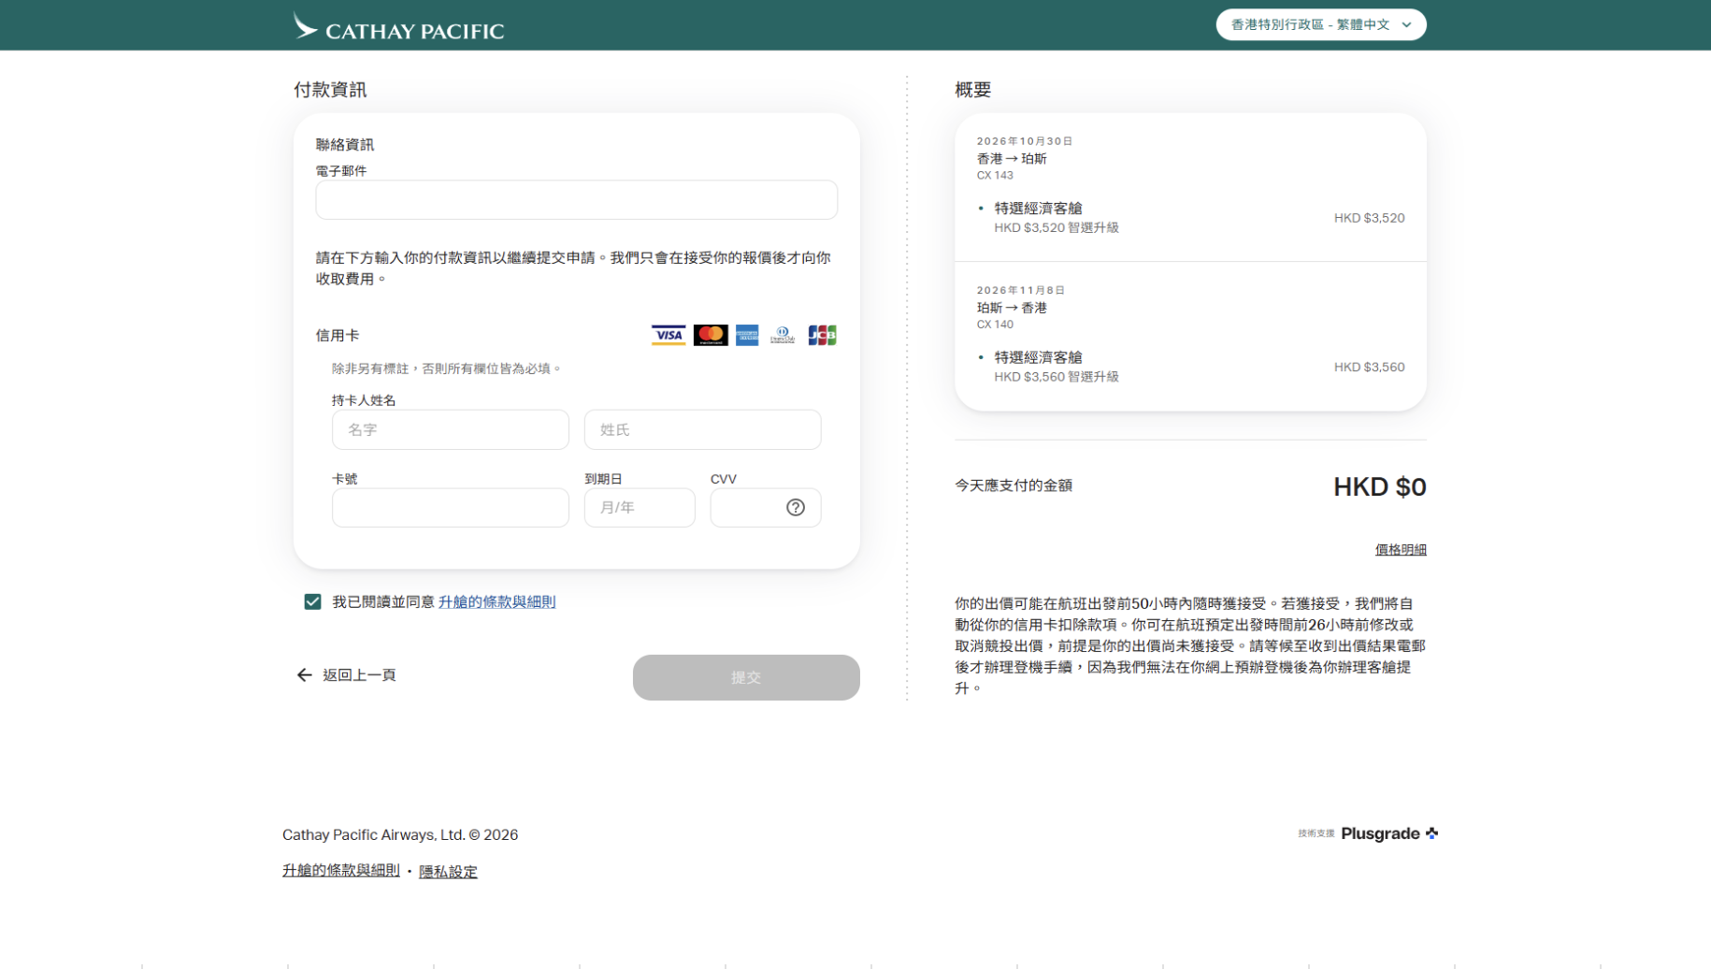Open the CVV help question mark icon
The height and width of the screenshot is (969, 1711).
pyautogui.click(x=796, y=508)
